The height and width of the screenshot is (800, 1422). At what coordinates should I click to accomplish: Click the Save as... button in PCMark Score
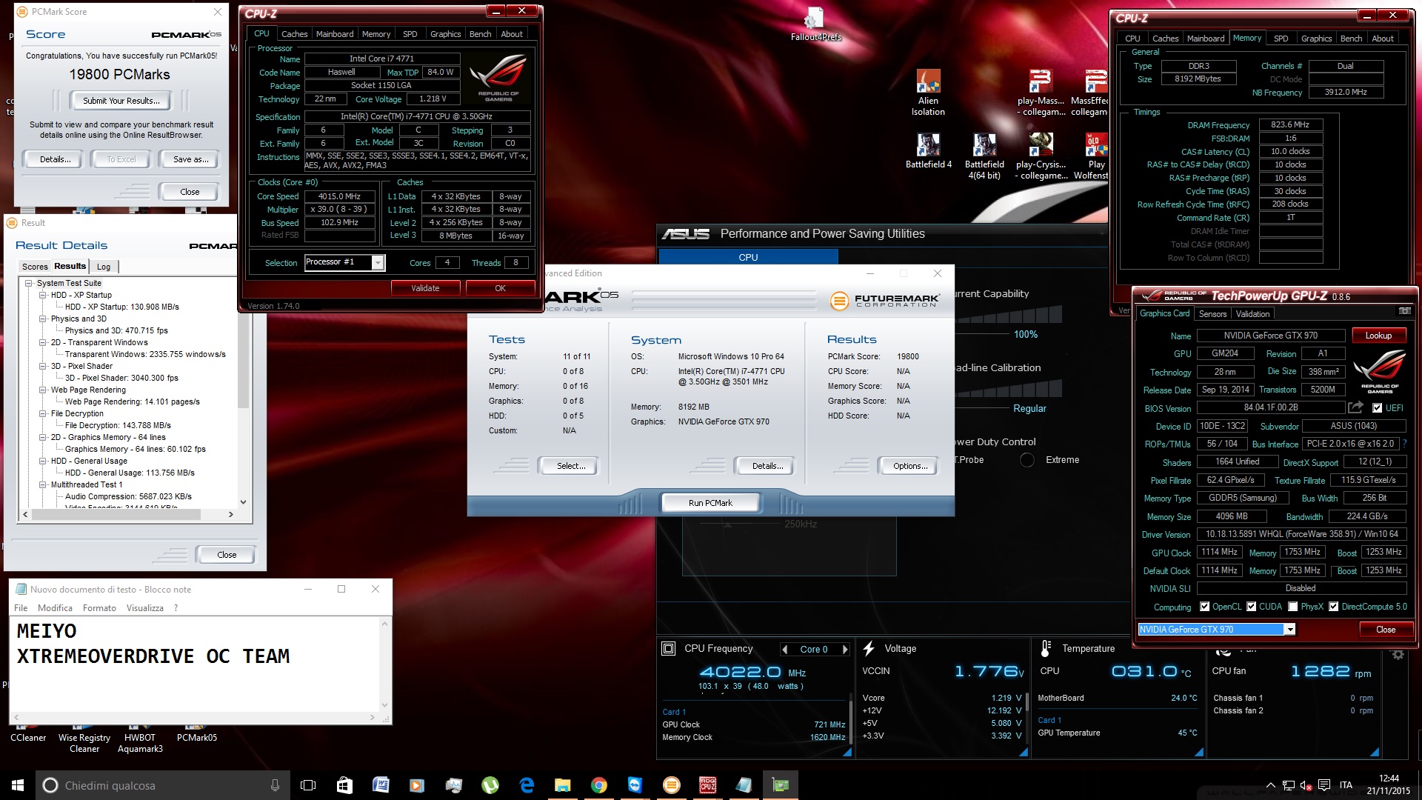tap(190, 159)
